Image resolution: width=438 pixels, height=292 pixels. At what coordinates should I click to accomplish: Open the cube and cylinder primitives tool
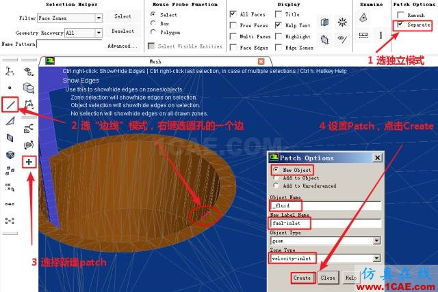pos(29,88)
